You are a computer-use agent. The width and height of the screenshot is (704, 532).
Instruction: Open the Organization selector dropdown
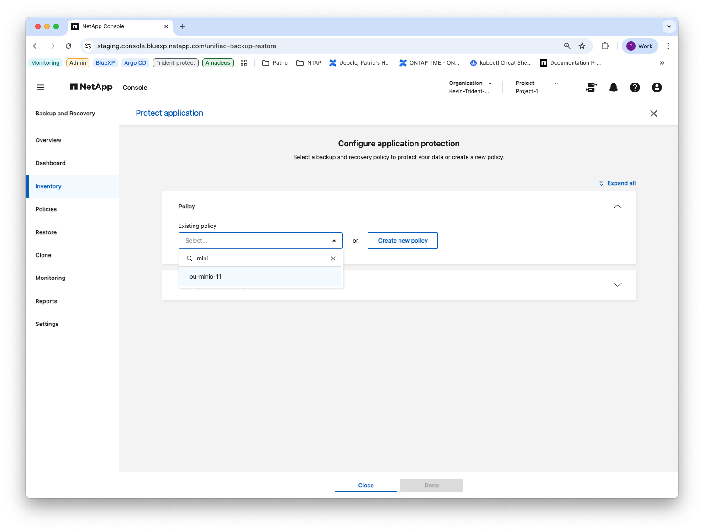(x=471, y=87)
